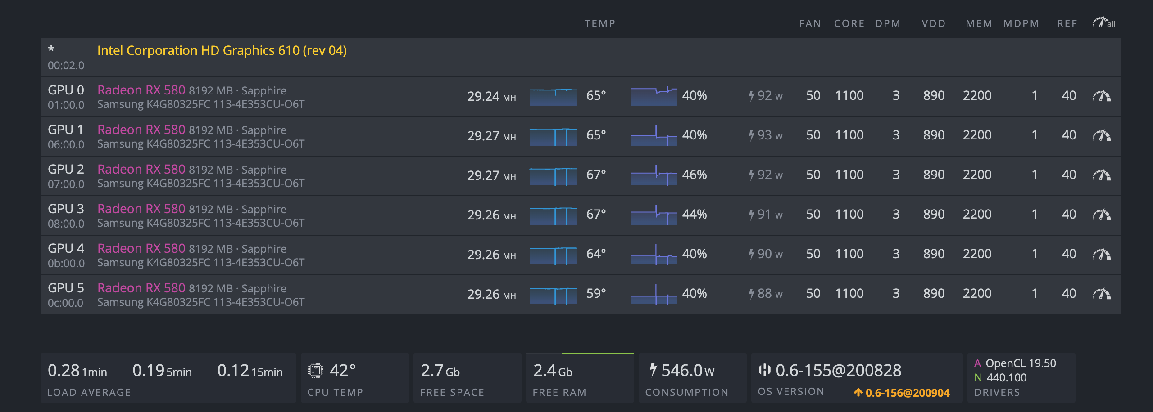The image size is (1153, 412).
Task: Open GPU 4 overclock tuning icon
Action: [1102, 254]
